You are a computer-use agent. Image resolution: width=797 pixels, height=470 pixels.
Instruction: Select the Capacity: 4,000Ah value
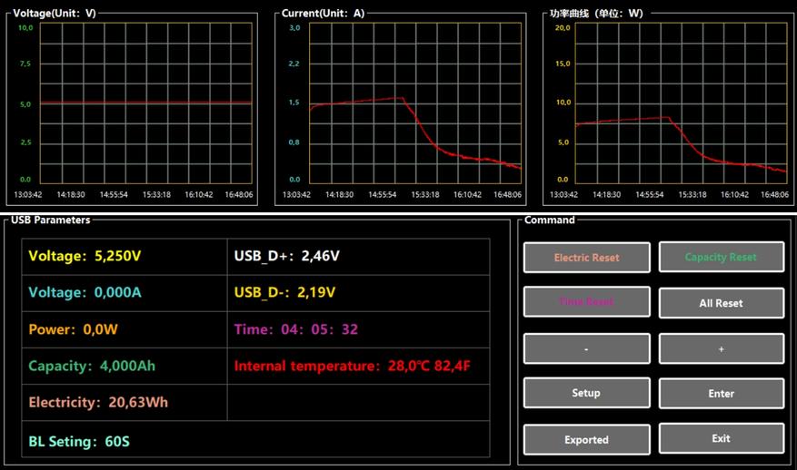click(x=92, y=366)
